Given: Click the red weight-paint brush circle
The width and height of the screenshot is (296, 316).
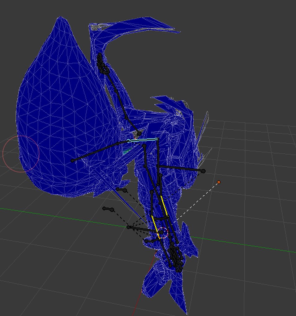Looking at the screenshot, I should click(21, 154).
